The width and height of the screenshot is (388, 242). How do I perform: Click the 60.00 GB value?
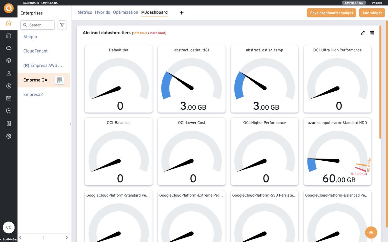(339, 179)
